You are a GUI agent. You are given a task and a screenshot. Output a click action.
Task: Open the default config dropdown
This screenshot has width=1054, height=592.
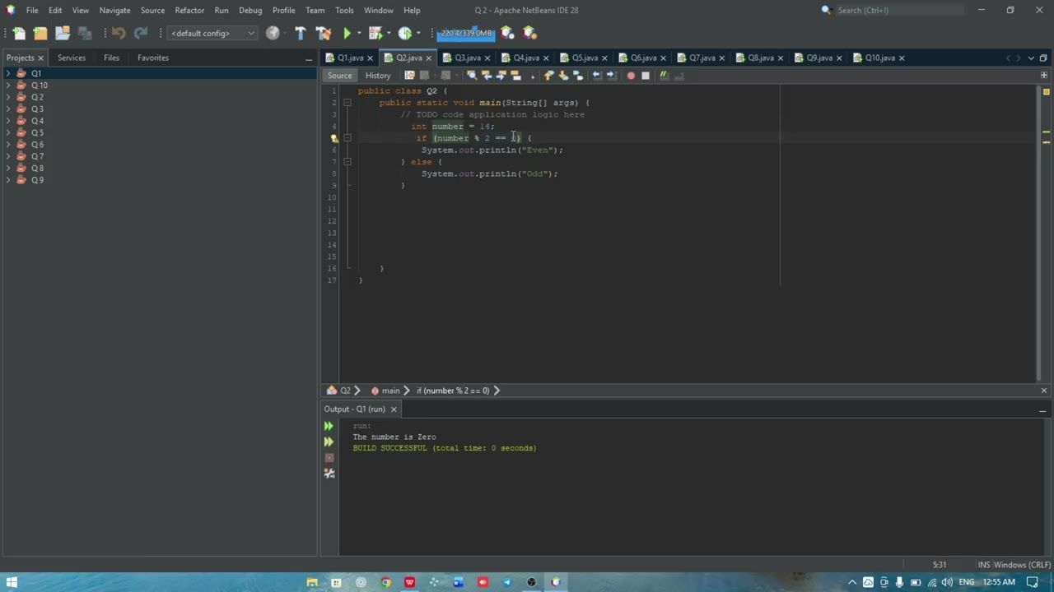click(x=212, y=33)
